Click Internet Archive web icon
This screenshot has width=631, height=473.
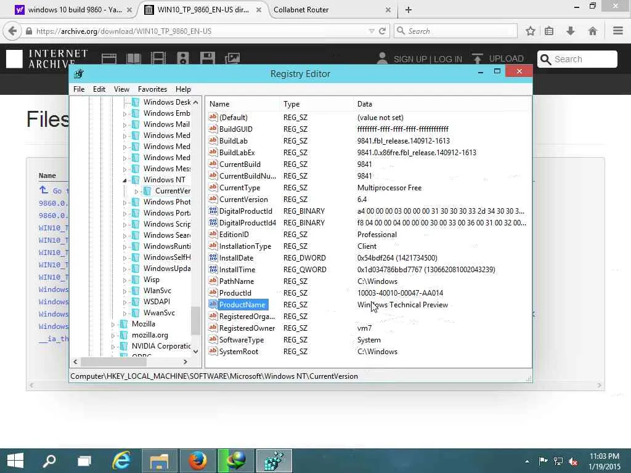(109, 59)
